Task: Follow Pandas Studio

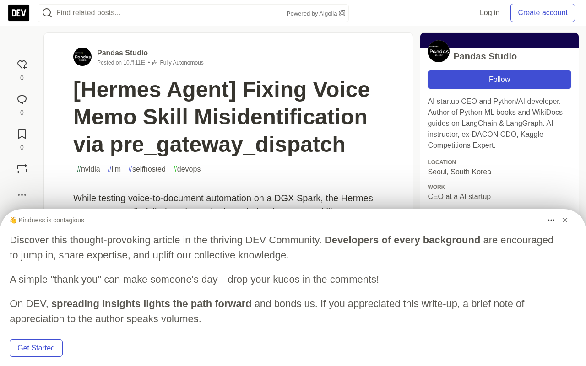Action: [x=499, y=80]
